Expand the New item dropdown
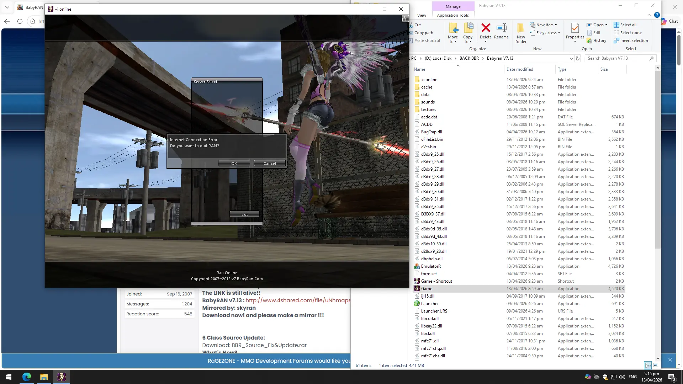The width and height of the screenshot is (683, 384). [543, 25]
